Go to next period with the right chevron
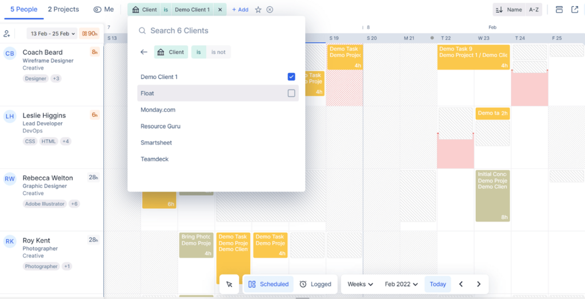 [479, 284]
